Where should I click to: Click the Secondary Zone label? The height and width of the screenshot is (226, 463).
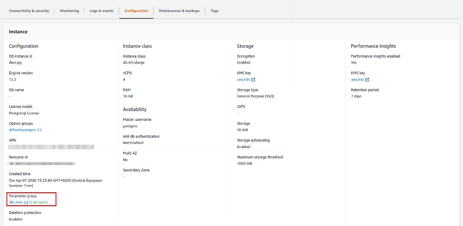coord(136,170)
